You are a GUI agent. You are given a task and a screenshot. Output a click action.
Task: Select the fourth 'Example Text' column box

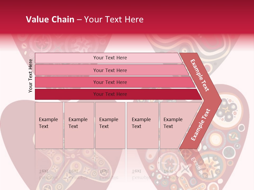143,125
